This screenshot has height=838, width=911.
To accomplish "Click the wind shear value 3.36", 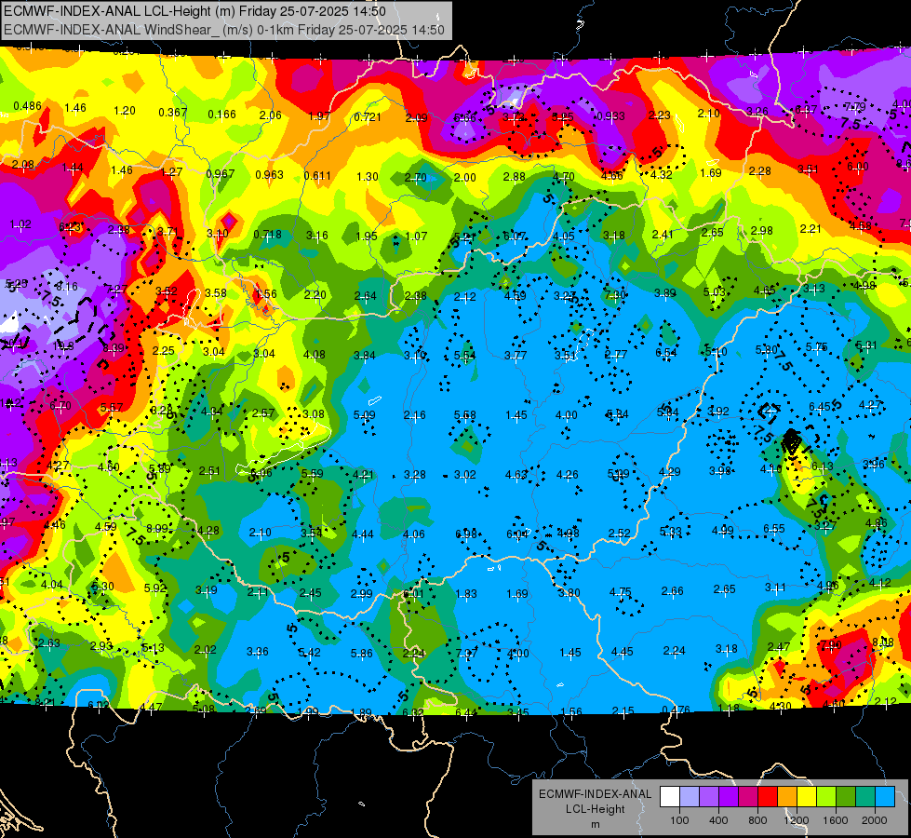I will pos(258,652).
